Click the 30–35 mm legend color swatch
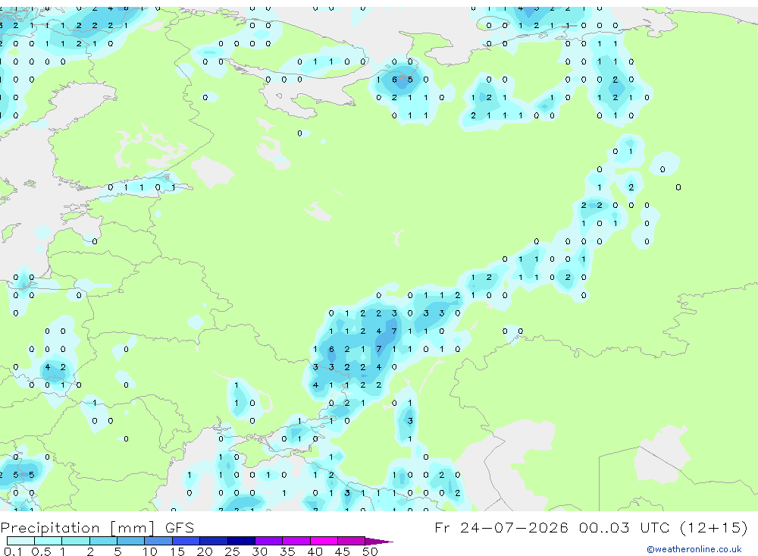This screenshot has width=758, height=556. [x=268, y=541]
